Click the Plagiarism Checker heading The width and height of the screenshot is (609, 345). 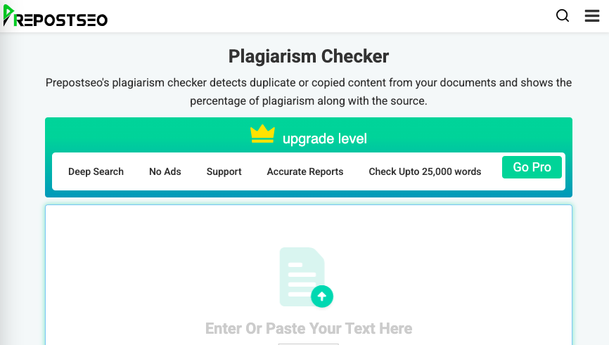tap(309, 56)
